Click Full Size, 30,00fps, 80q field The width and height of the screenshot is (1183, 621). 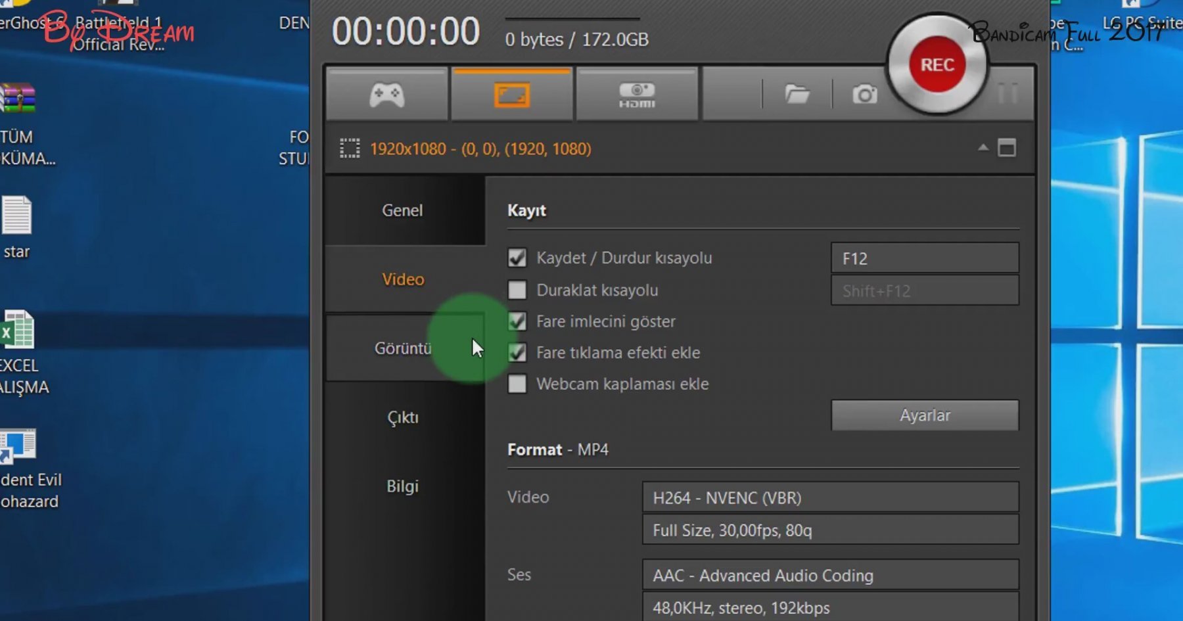tap(831, 530)
